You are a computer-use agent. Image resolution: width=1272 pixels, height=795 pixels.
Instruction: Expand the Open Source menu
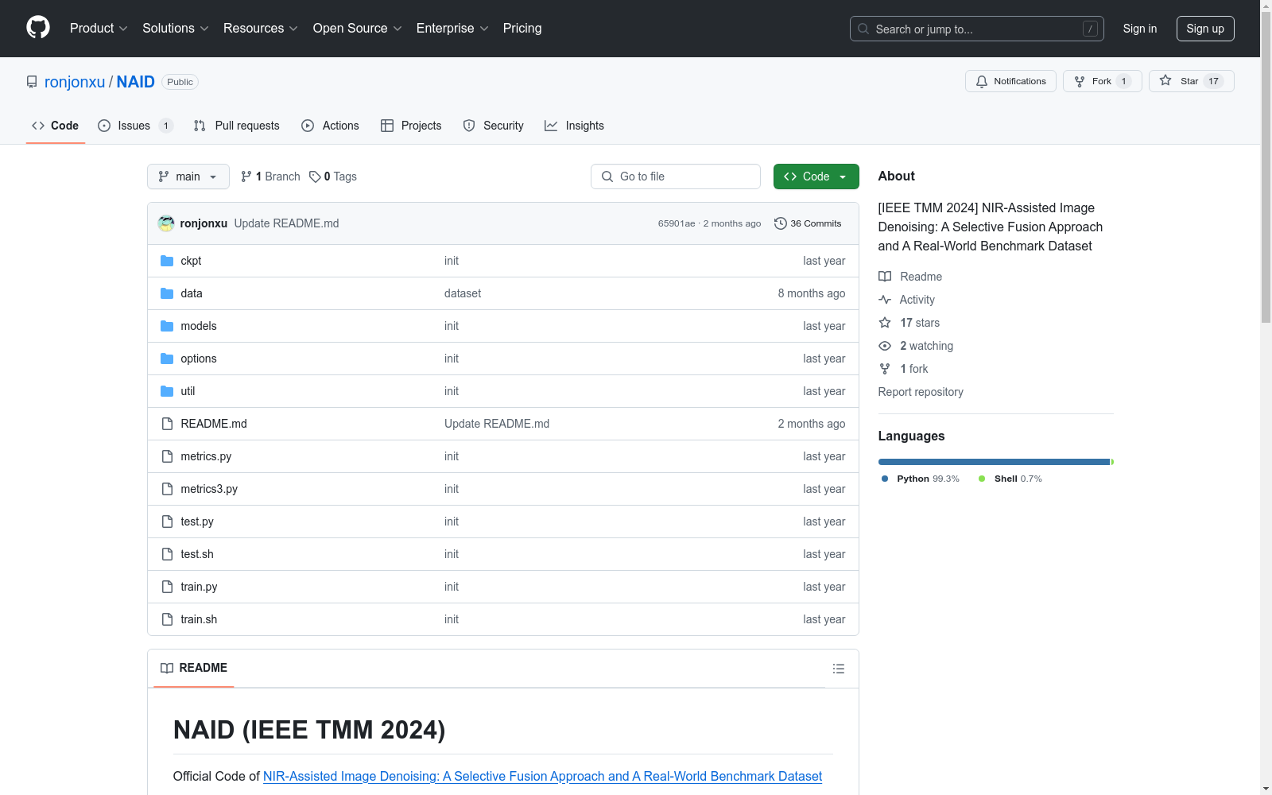pos(358,29)
